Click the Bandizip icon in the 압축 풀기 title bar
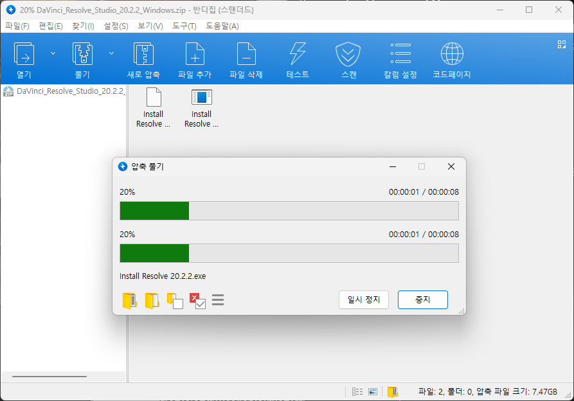The height and width of the screenshot is (401, 574). click(123, 166)
